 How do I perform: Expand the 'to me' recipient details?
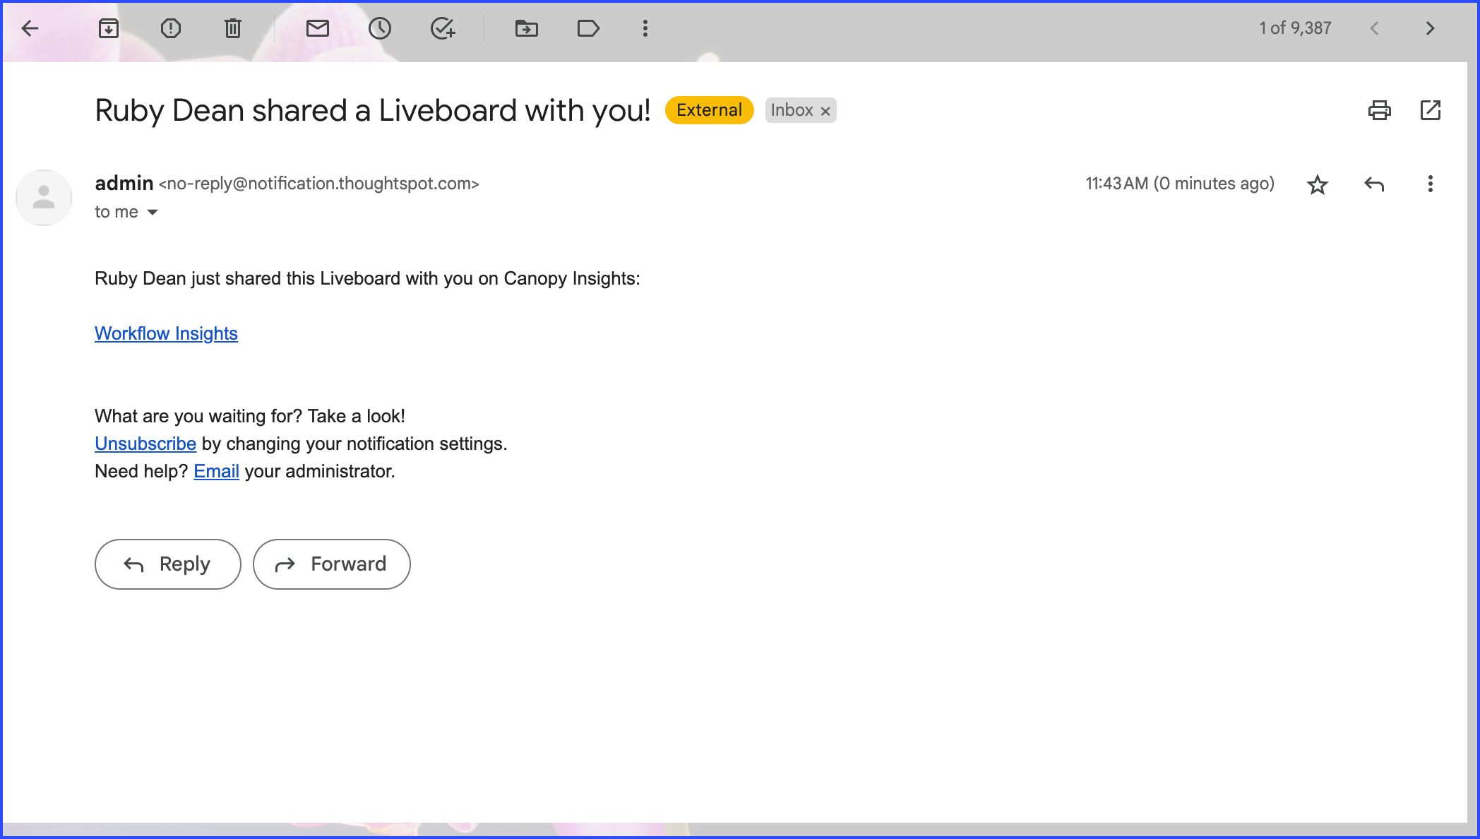(153, 212)
